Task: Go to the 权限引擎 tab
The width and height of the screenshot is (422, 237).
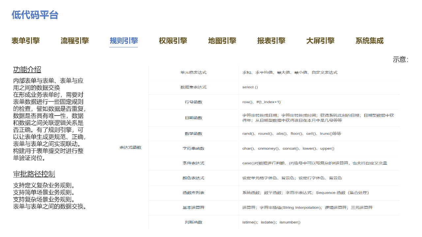Action: coord(173,41)
